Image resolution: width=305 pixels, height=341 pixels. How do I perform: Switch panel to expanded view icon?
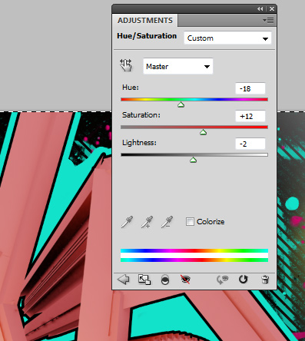[144, 280]
